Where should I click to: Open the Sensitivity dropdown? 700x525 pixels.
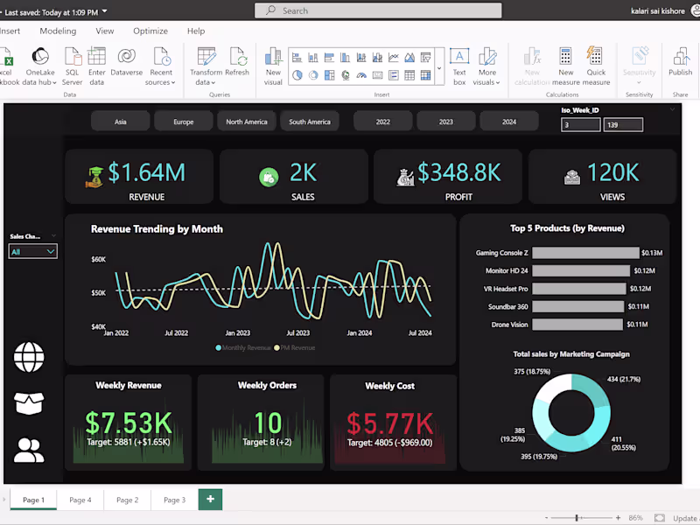click(x=639, y=66)
